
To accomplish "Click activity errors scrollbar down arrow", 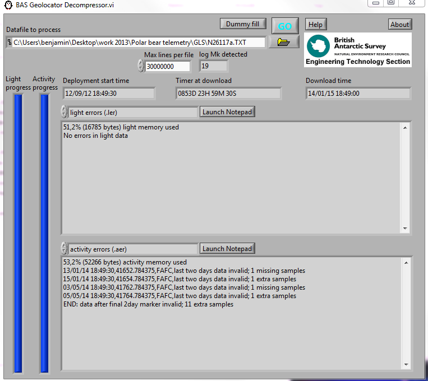I will pos(406,365).
